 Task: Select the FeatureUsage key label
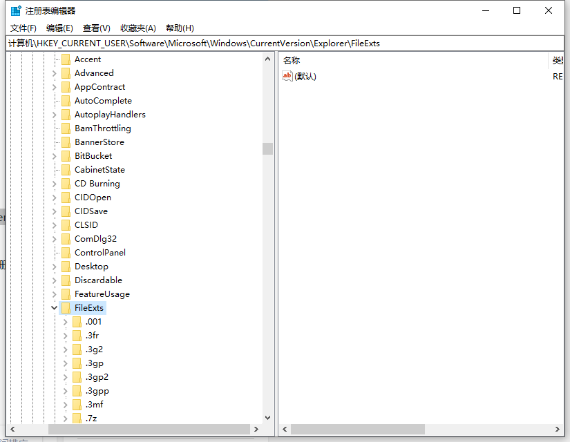click(x=102, y=294)
